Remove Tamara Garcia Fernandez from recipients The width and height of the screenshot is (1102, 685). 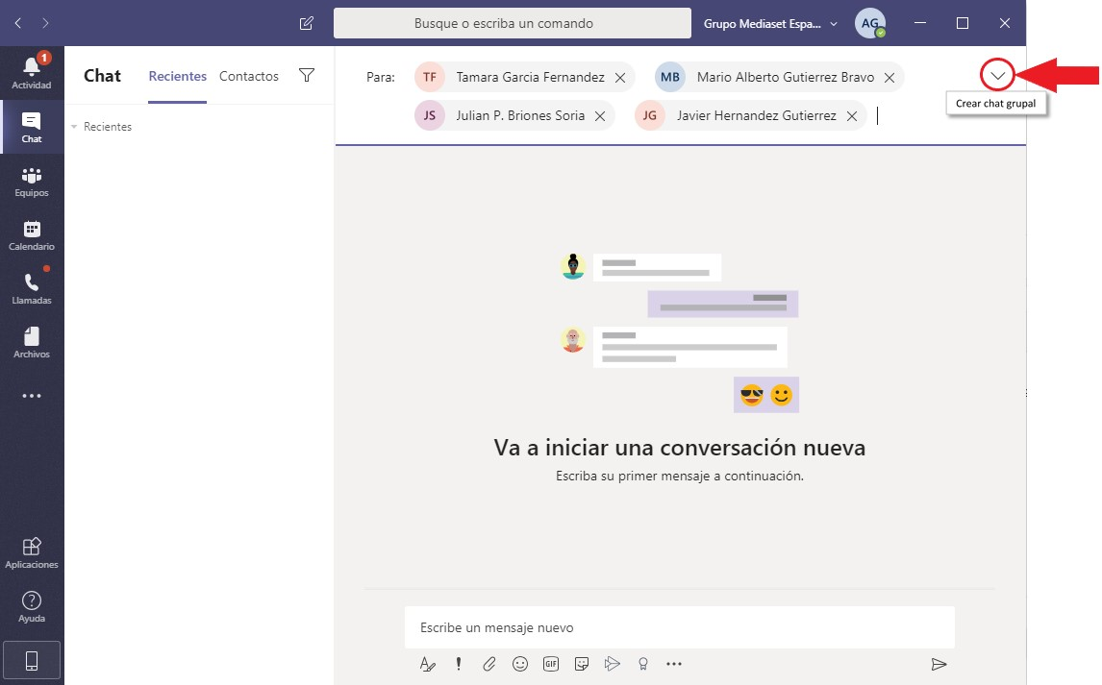(x=620, y=78)
